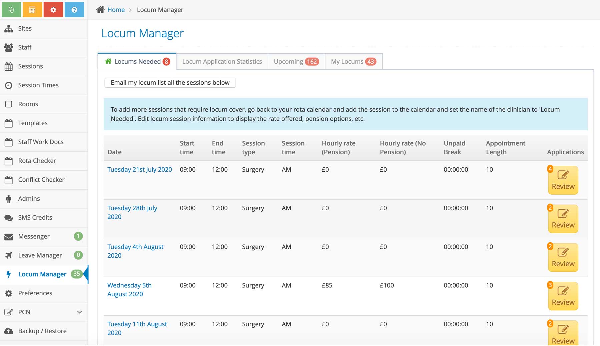
Task: Review applications for Tuesday 21st July 2020
Action: pos(563,180)
